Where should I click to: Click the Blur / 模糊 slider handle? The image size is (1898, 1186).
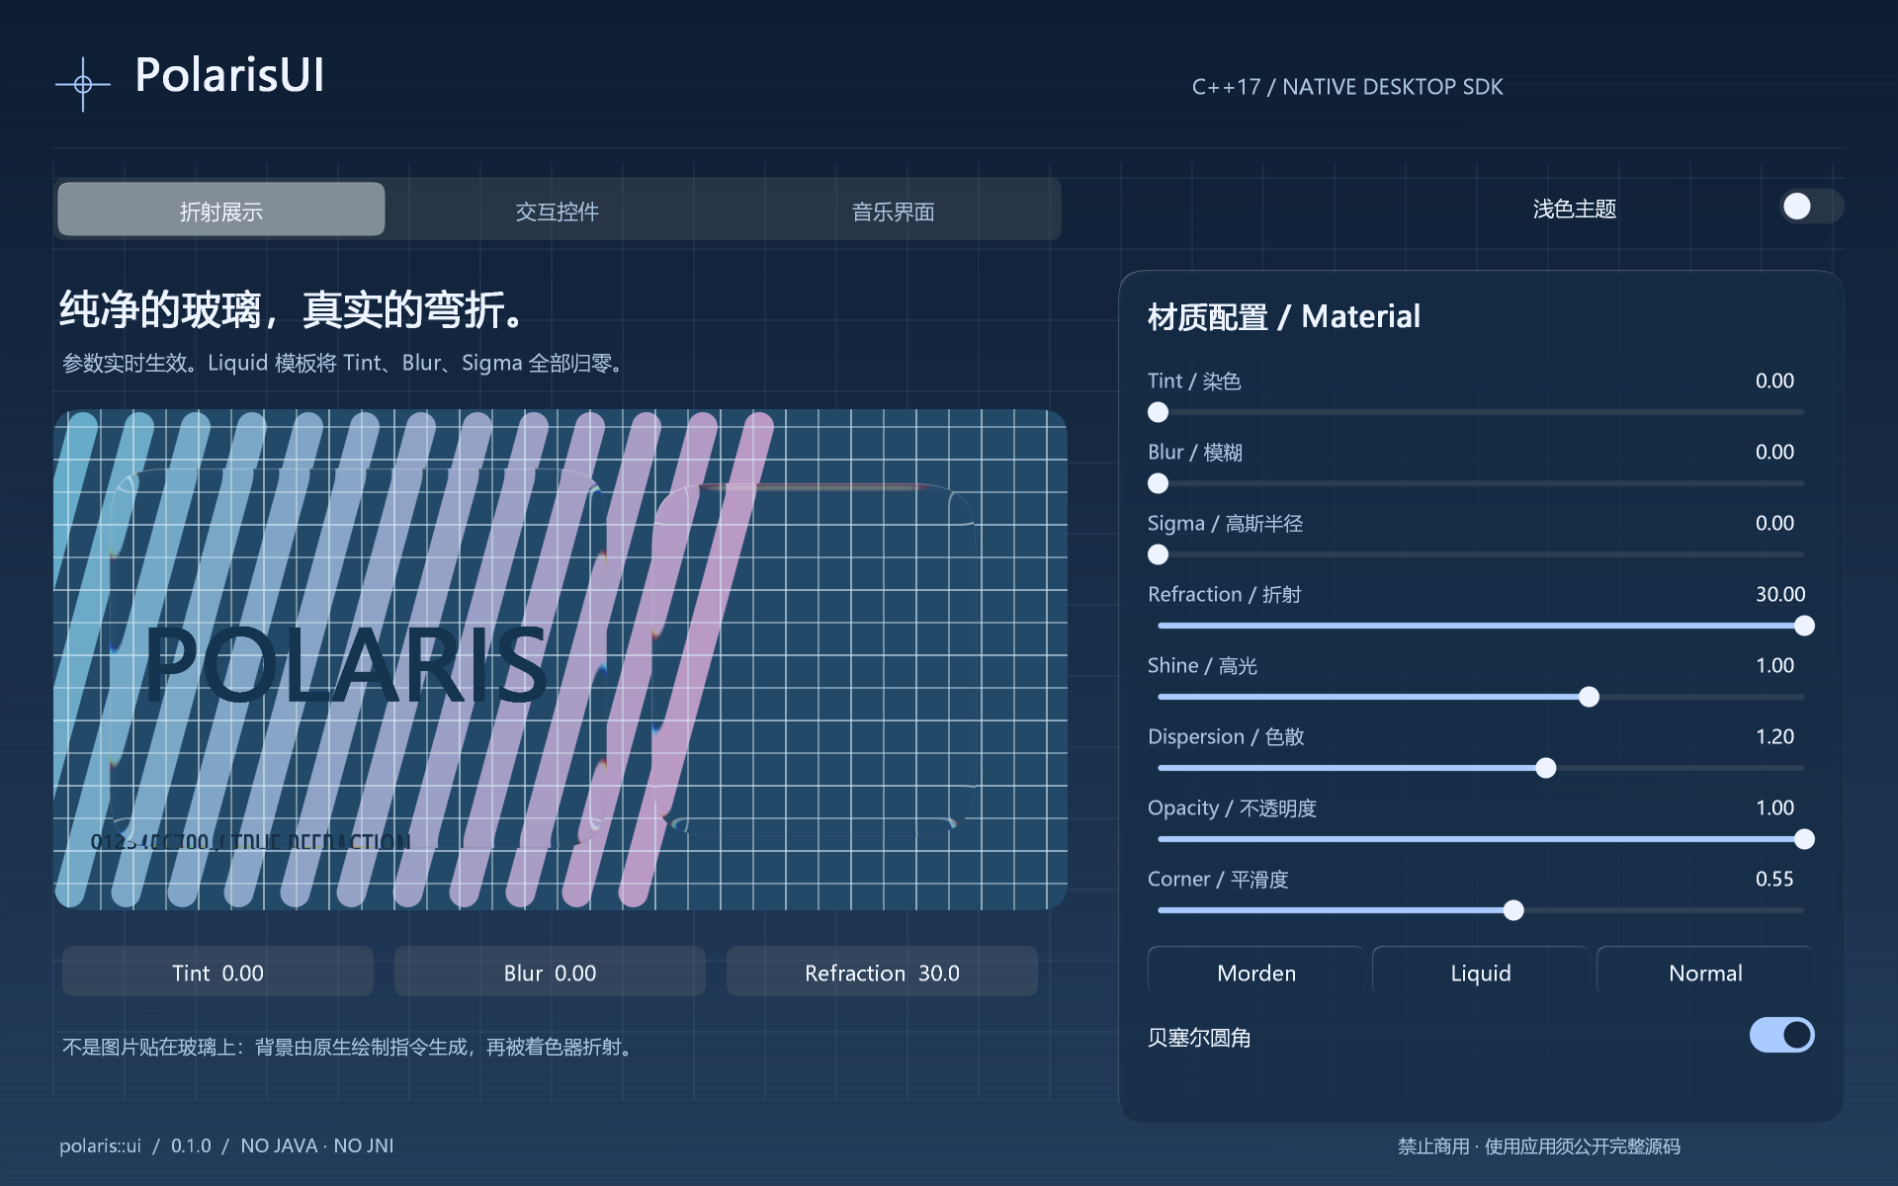tap(1159, 483)
